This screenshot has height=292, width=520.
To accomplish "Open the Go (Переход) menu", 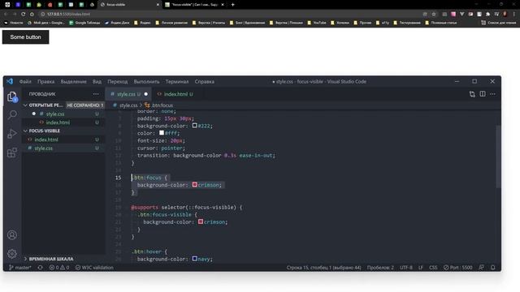I will (x=117, y=81).
